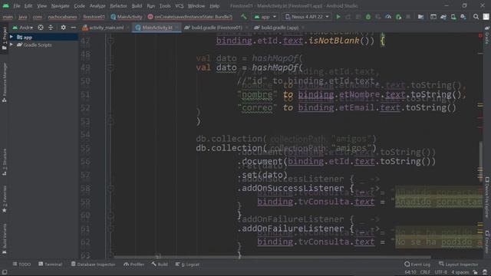The image size is (491, 276).
Task: Click the Search Everywhere magnifier icon
Action: (476, 17)
